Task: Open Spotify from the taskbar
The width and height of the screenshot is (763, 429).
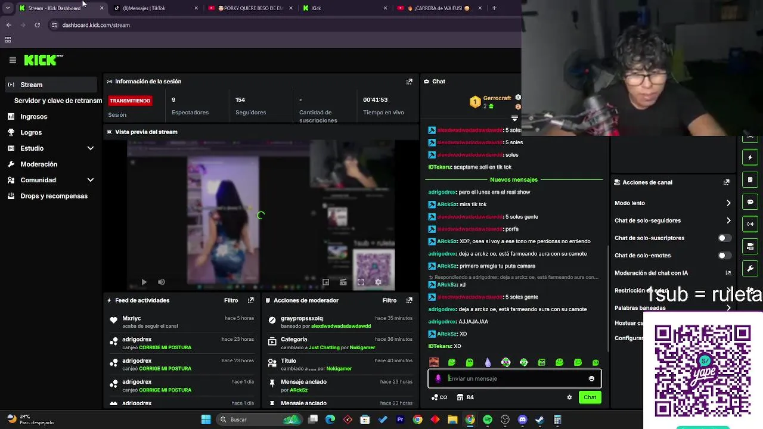Action: 488,419
